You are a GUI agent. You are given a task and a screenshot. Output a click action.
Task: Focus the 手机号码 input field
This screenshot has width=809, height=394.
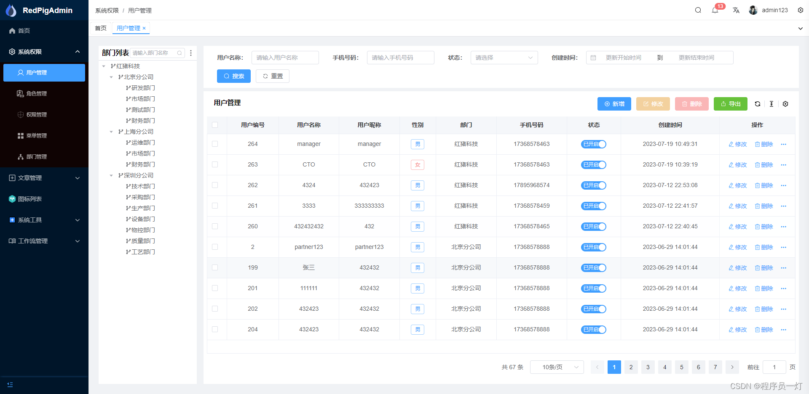click(400, 58)
